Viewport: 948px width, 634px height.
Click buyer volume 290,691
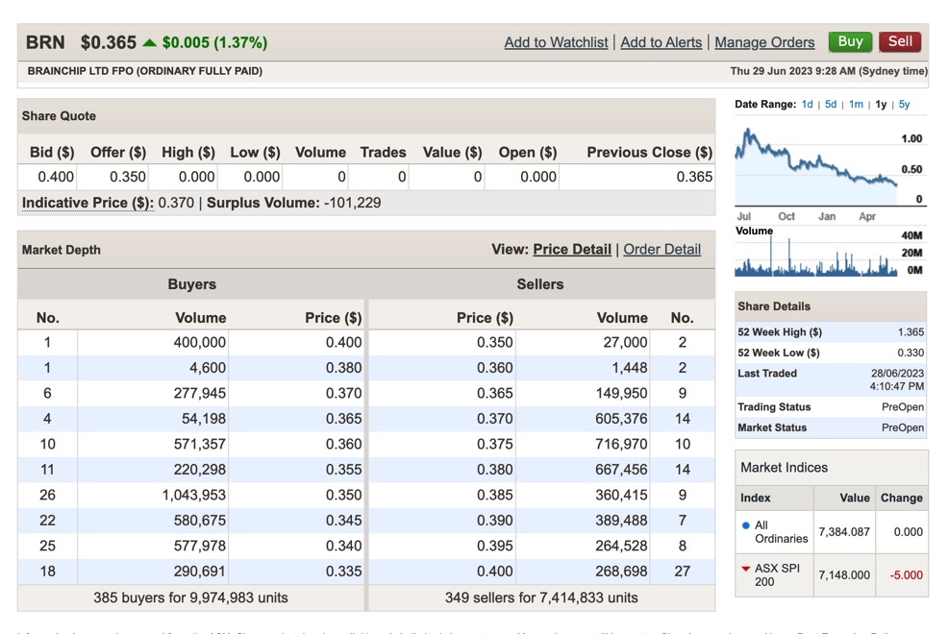pyautogui.click(x=200, y=571)
